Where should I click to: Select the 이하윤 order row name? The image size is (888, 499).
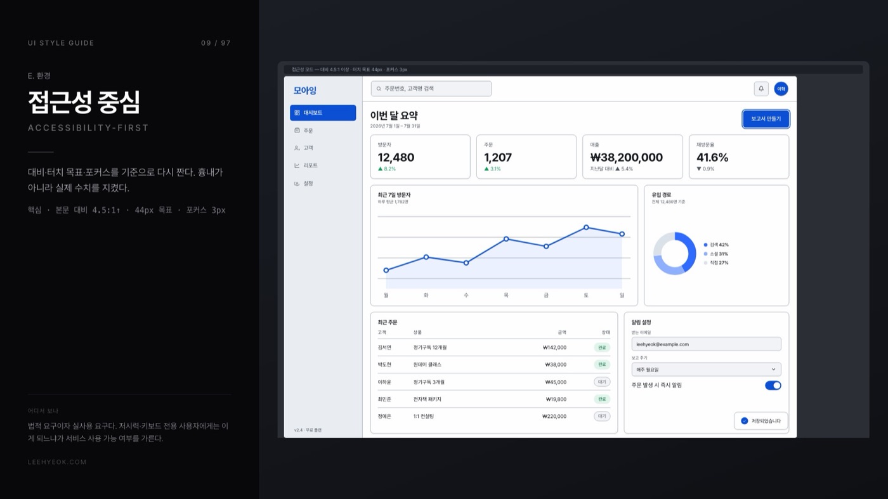tap(384, 382)
